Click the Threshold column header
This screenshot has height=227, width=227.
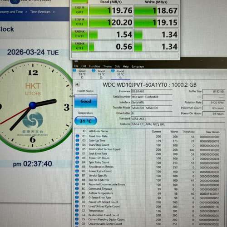coord(188,132)
